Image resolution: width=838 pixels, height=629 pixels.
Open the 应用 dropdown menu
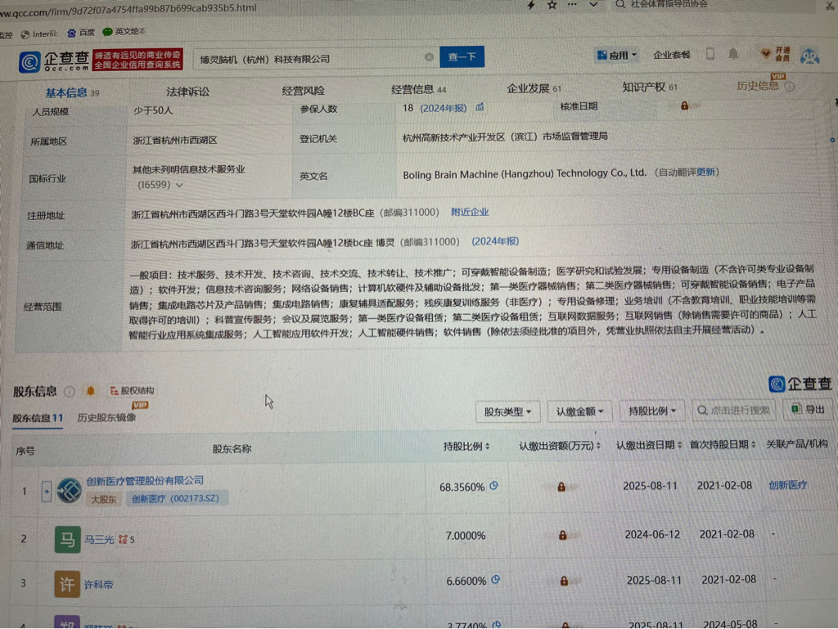pos(617,55)
